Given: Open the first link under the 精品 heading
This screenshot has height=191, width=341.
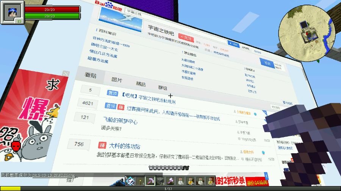Looking at the screenshot, I should [188, 61].
